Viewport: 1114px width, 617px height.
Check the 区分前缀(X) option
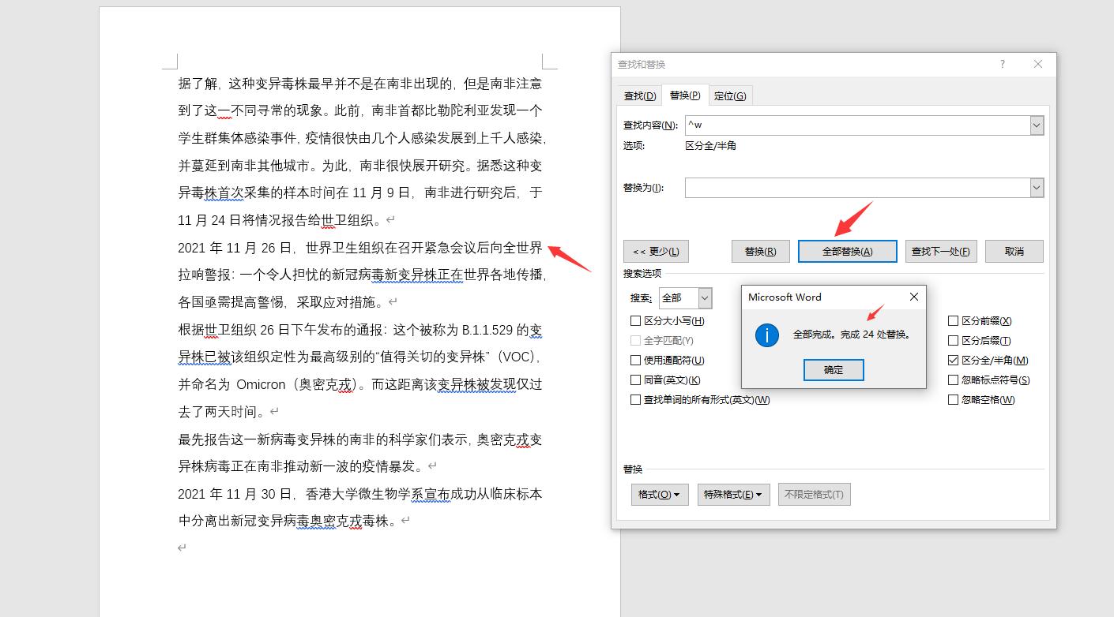tap(953, 320)
